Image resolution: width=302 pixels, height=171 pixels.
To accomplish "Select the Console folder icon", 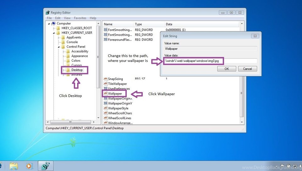I will pyautogui.click(x=63, y=42).
